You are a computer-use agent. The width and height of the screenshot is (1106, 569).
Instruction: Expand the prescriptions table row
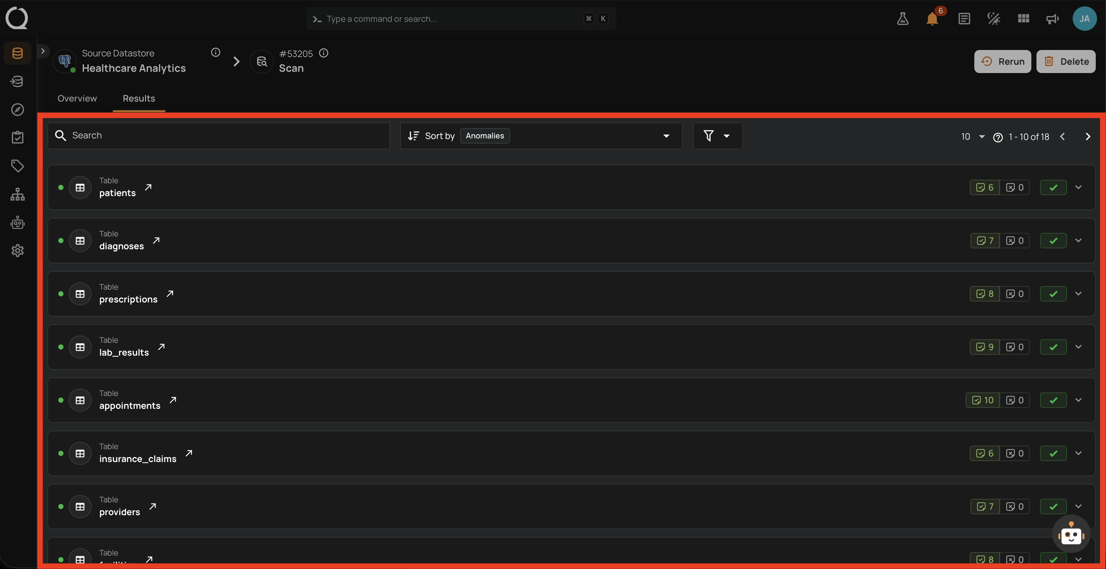(x=1078, y=294)
